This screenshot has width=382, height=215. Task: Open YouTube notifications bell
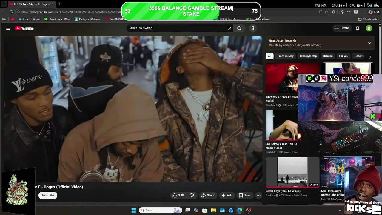(358, 28)
